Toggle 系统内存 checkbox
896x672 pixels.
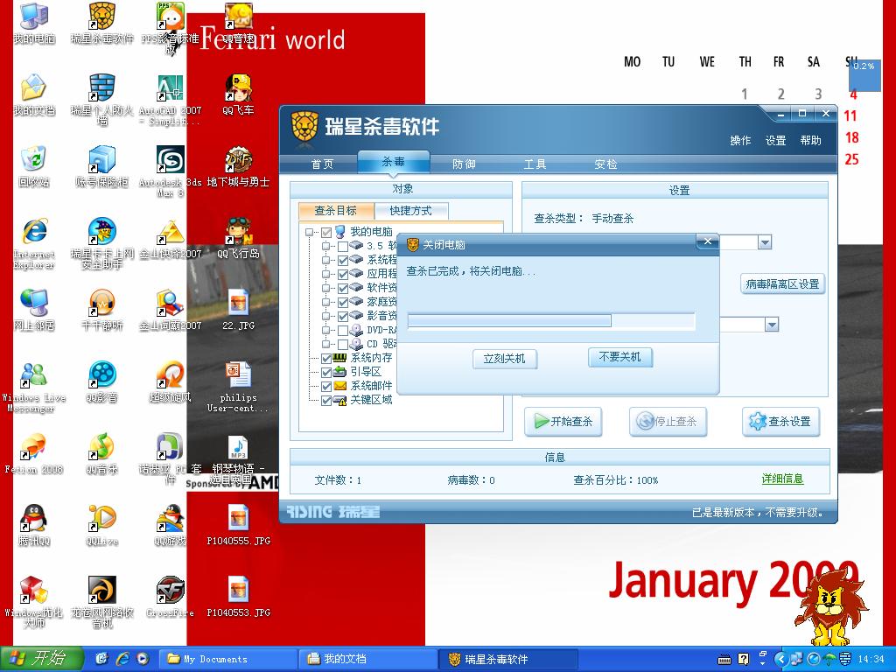pyautogui.click(x=326, y=358)
